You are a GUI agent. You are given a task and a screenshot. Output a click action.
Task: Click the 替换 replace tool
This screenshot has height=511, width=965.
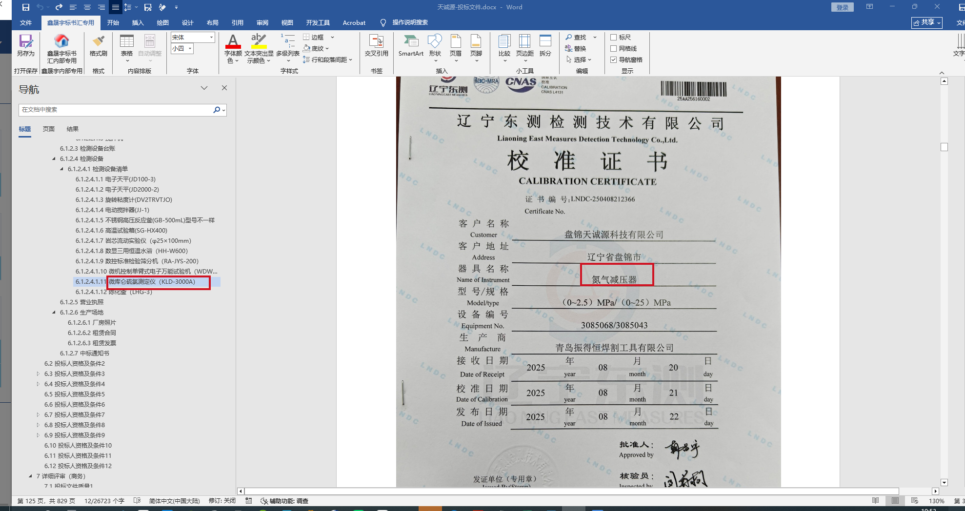[x=576, y=49]
